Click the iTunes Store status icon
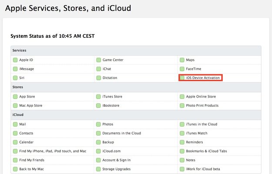 98,96
